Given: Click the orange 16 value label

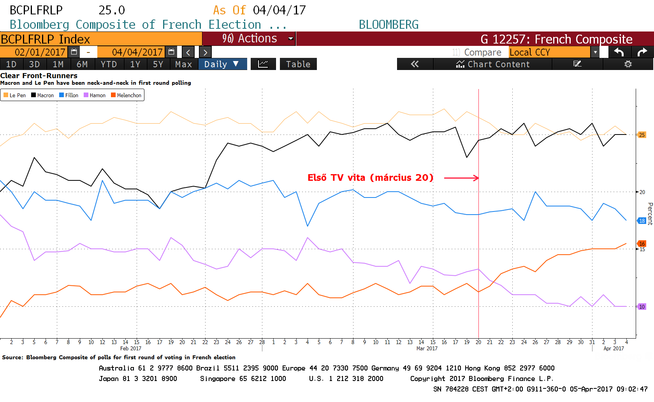Looking at the screenshot, I should coord(642,244).
